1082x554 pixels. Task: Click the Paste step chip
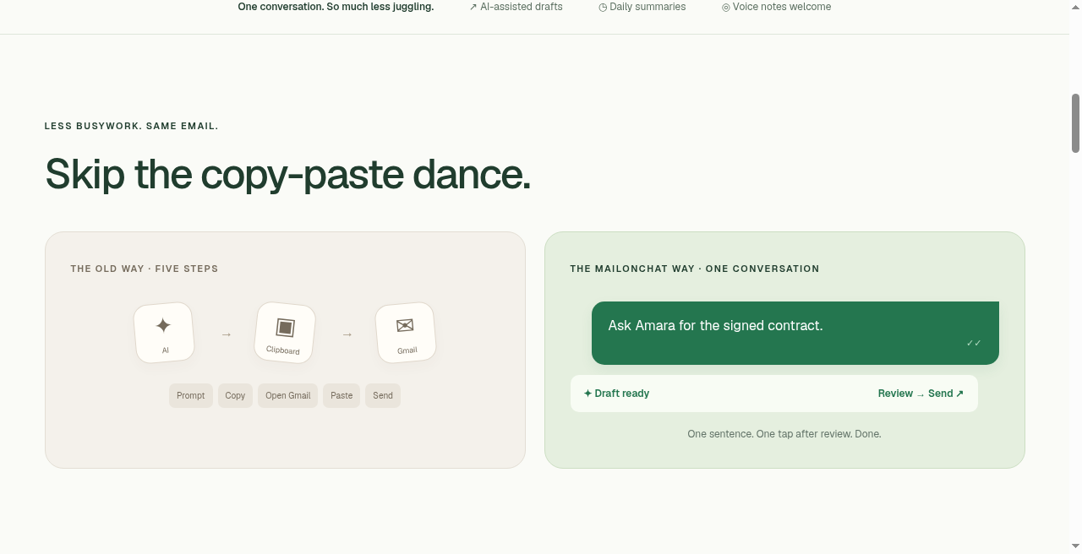(x=342, y=395)
